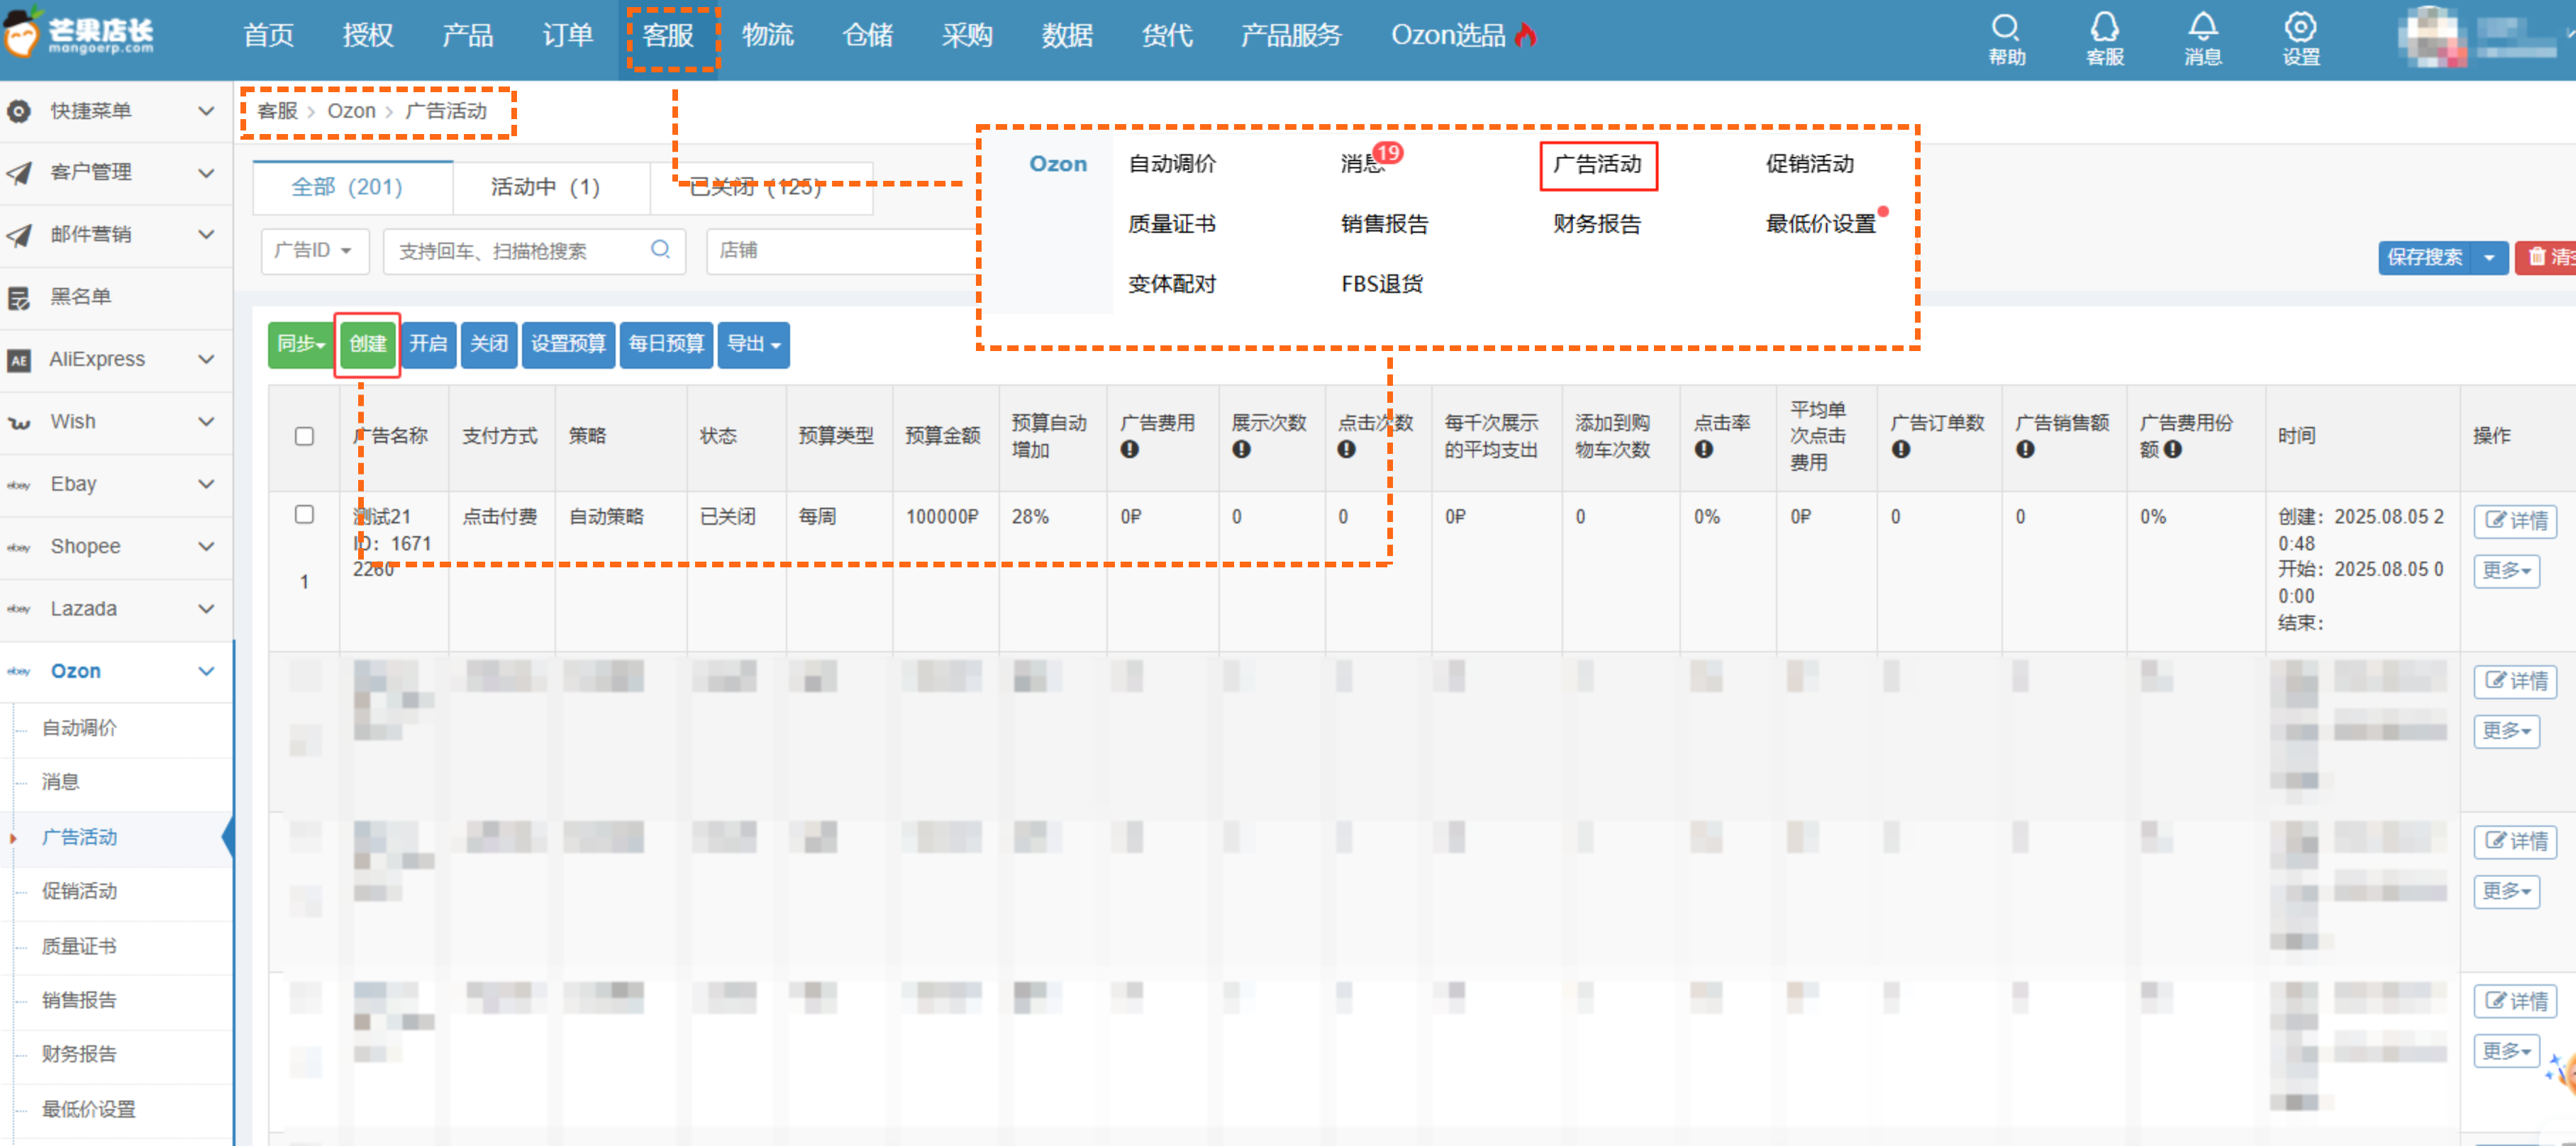Open the 广告ID search type dropdown

tap(315, 250)
